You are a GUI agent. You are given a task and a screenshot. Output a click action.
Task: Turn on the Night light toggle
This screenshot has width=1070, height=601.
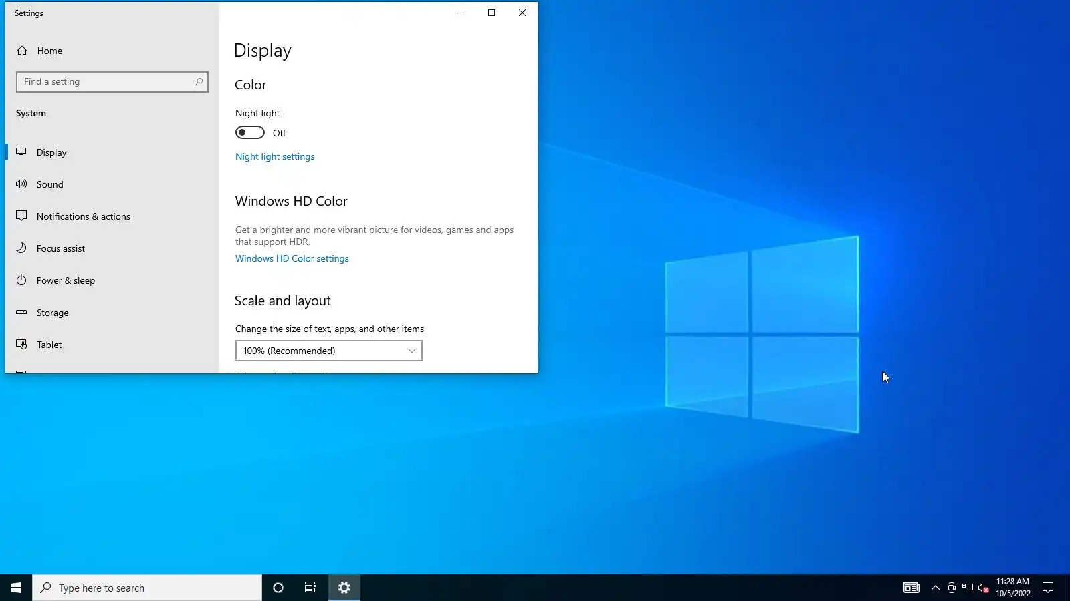point(250,132)
